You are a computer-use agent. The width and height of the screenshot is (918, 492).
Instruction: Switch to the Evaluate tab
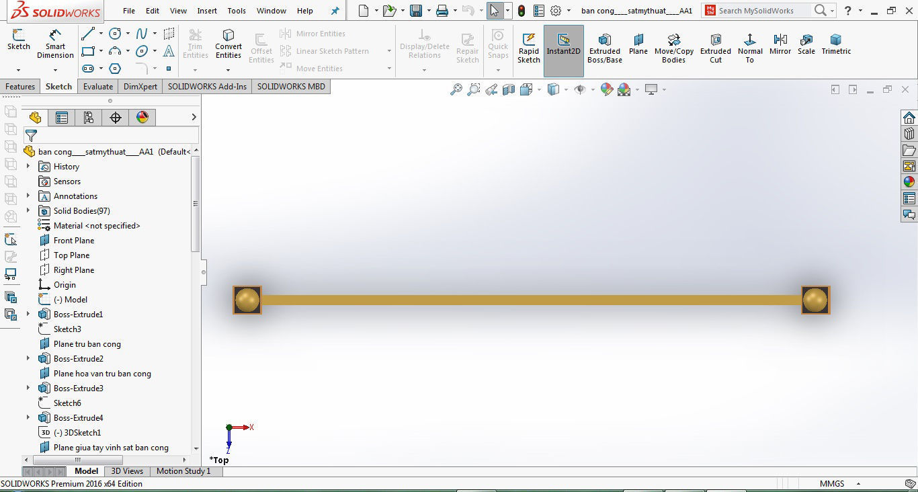coord(98,87)
